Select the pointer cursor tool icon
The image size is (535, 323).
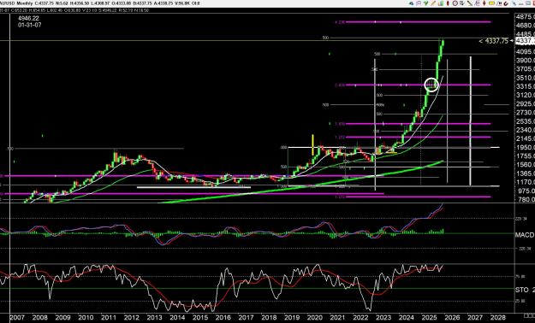click(462, 3)
